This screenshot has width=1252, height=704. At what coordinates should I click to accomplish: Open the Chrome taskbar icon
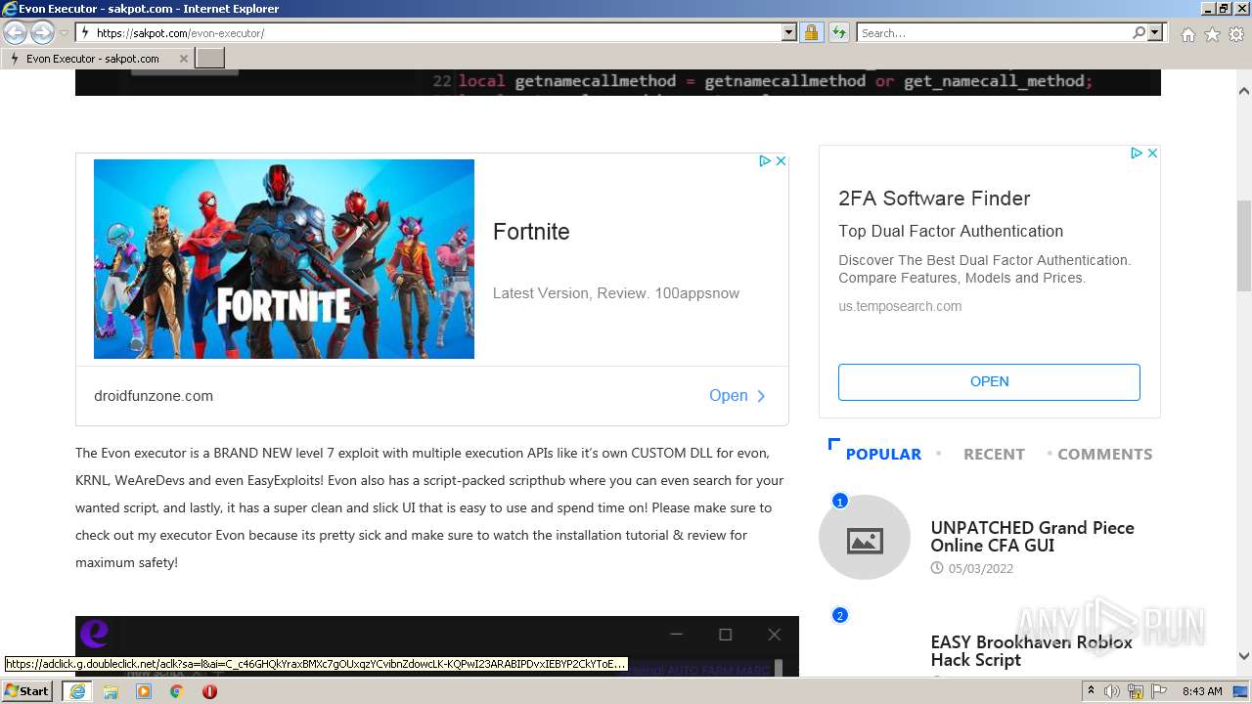pyautogui.click(x=177, y=691)
